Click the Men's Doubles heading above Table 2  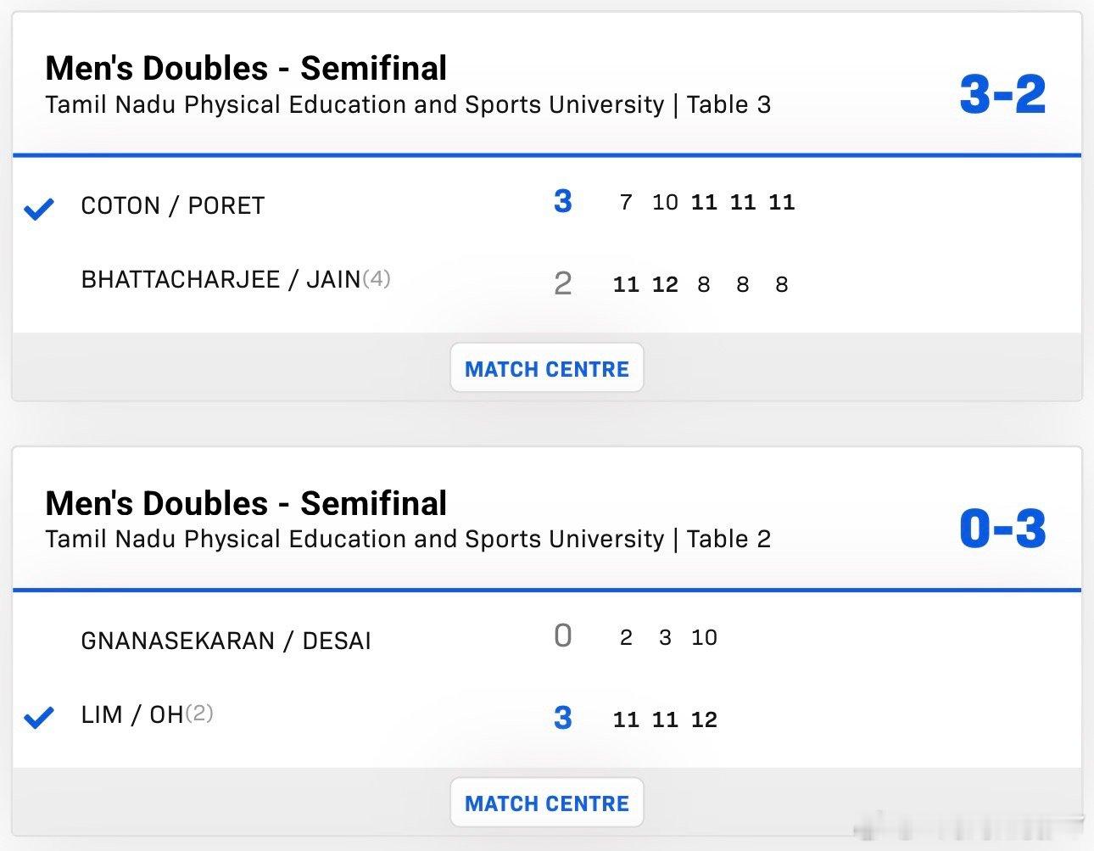(x=246, y=503)
